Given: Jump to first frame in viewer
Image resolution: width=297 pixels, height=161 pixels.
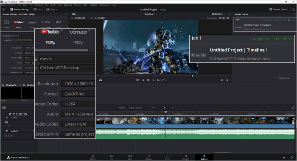Looking at the screenshot, I should 138,80.
